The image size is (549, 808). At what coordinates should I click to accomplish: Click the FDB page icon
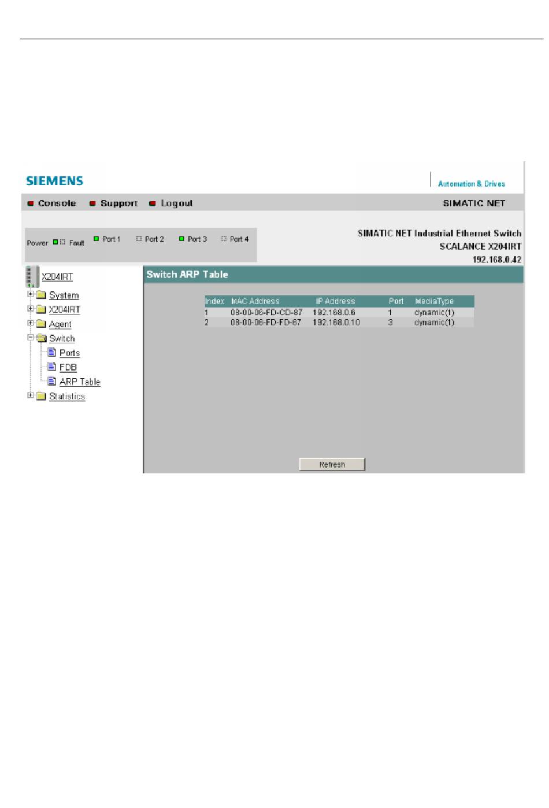point(52,366)
